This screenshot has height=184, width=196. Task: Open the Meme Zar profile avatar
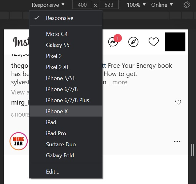tap(19, 141)
